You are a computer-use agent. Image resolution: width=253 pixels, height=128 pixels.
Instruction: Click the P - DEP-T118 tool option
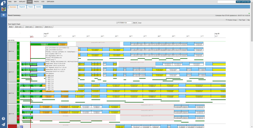tap(50, 79)
